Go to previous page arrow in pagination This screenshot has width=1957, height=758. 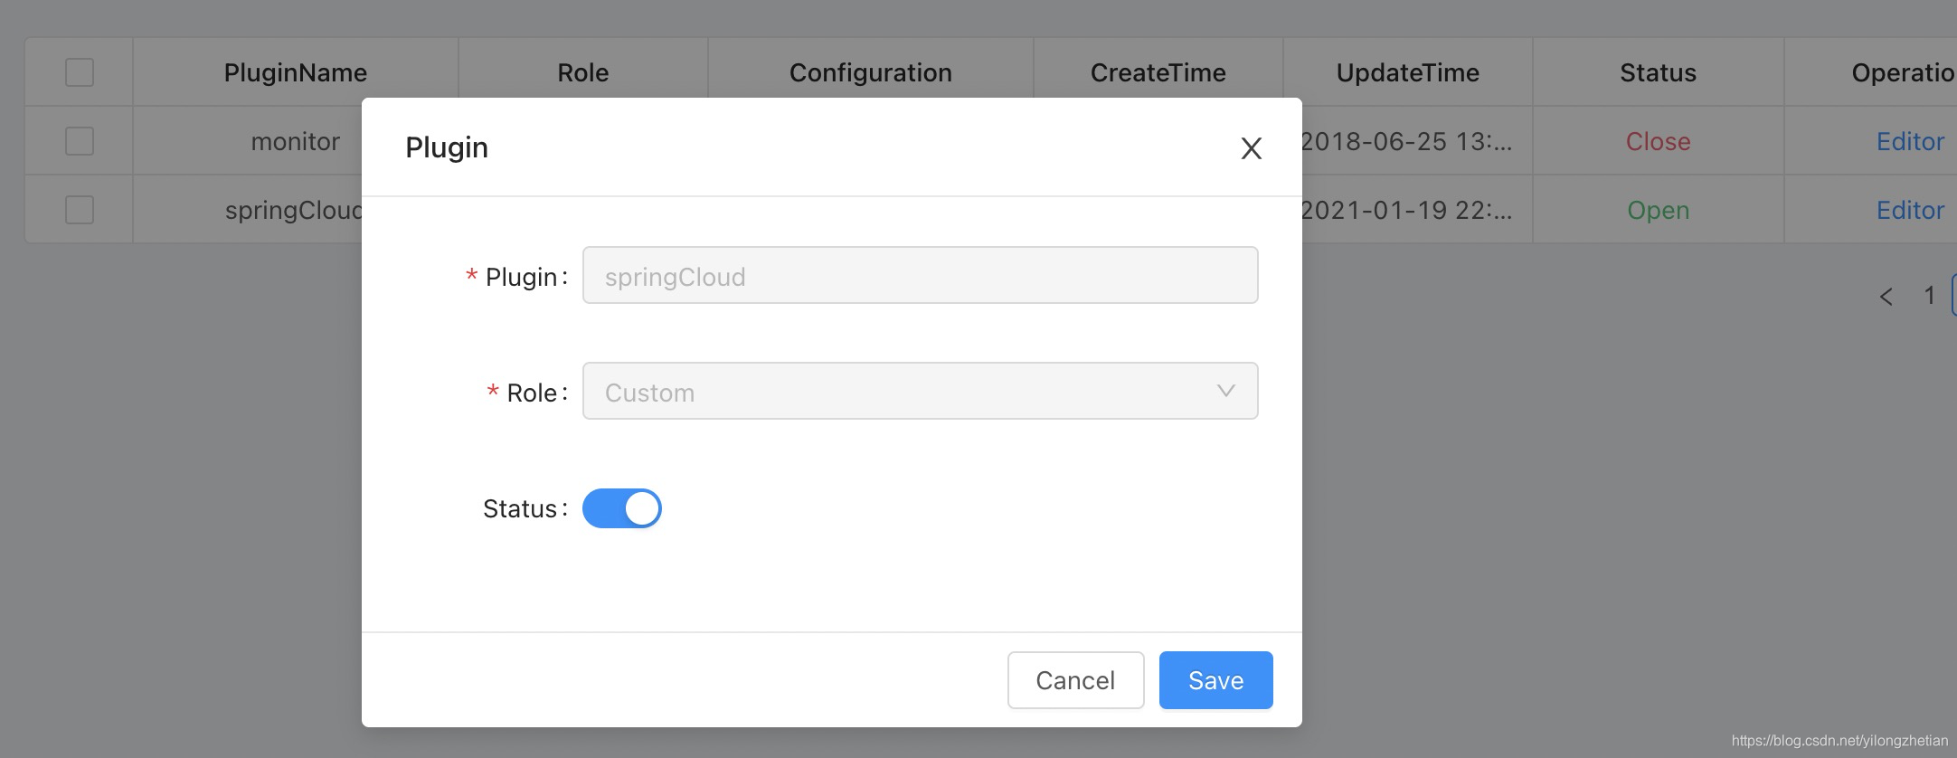[x=1886, y=296]
